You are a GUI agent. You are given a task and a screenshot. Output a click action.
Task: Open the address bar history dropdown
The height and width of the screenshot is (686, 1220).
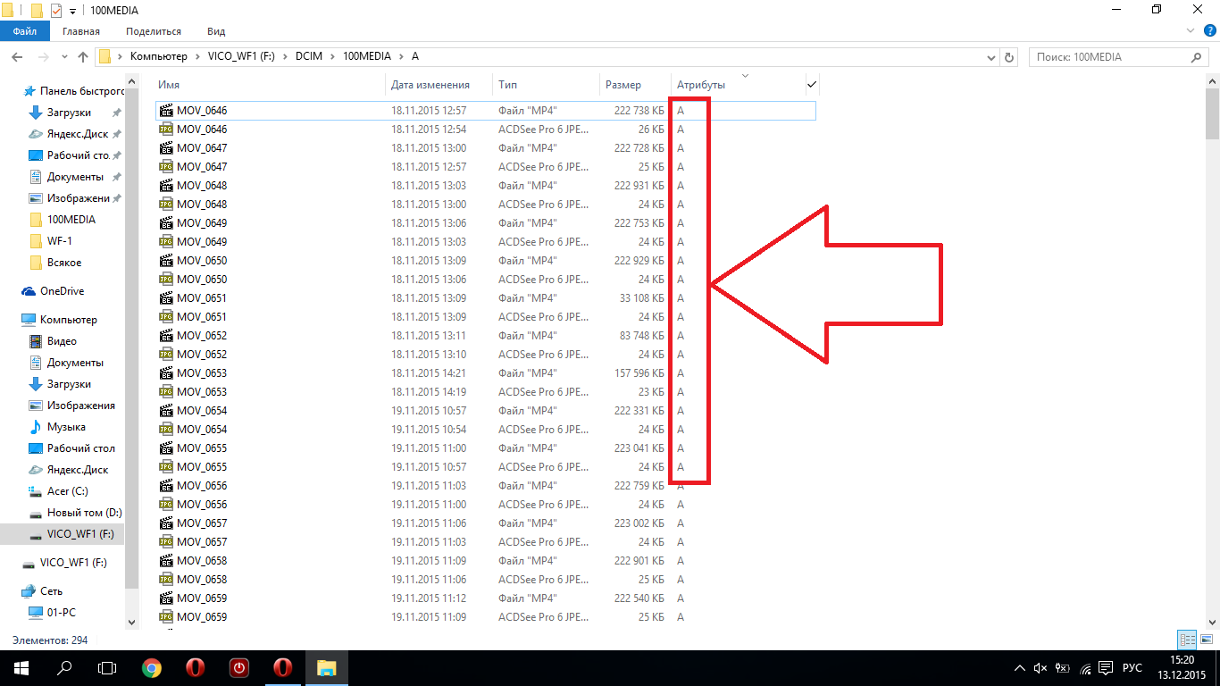[x=992, y=57]
